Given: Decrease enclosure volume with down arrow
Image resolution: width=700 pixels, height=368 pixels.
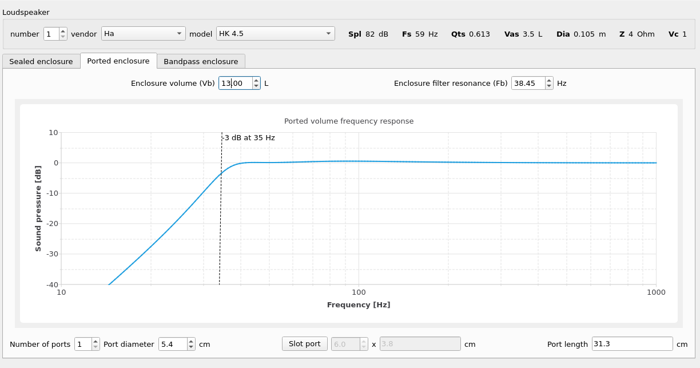Looking at the screenshot, I should 256,86.
